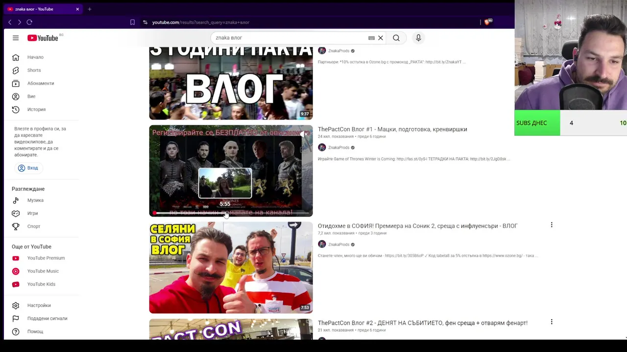Open the 9:37 ВЛОГ video thumbnail
The width and height of the screenshot is (627, 352).
pos(231,83)
